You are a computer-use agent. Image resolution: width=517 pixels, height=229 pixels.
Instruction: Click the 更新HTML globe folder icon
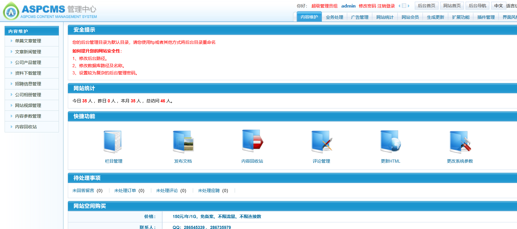pyautogui.click(x=391, y=141)
